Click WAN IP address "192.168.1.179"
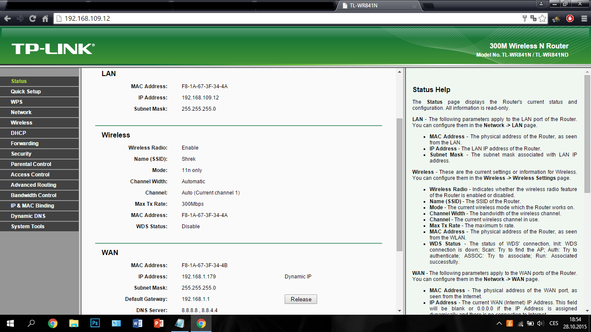 tap(199, 277)
